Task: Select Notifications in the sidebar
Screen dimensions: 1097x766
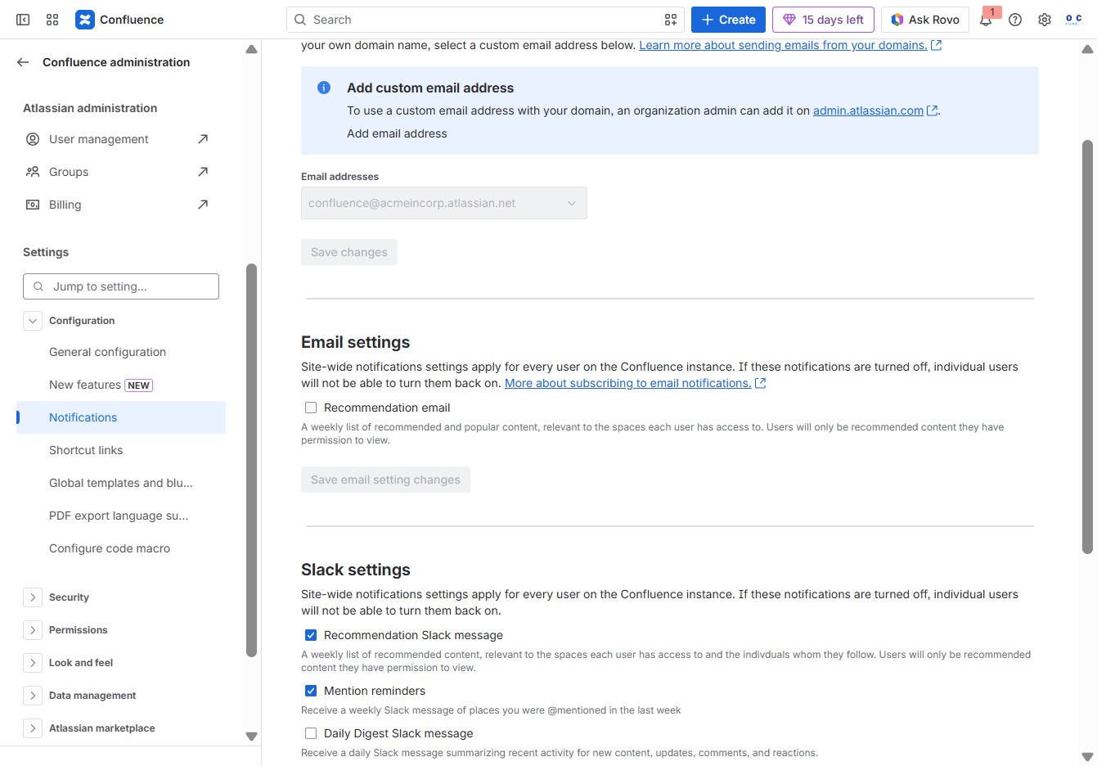Action: click(121, 417)
